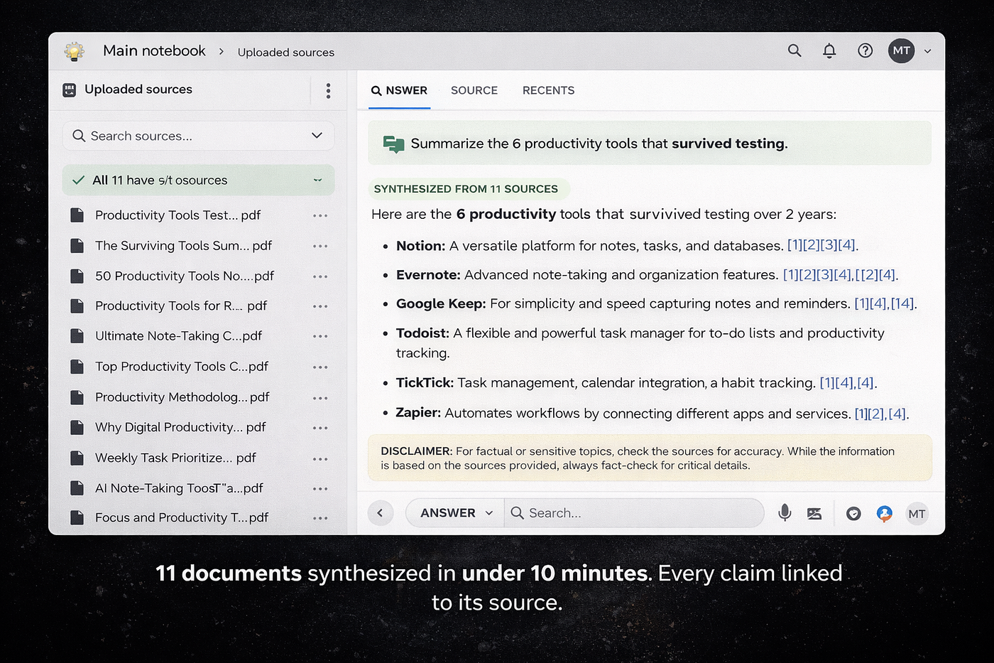Click the blue profile chat icon

pos(884,514)
